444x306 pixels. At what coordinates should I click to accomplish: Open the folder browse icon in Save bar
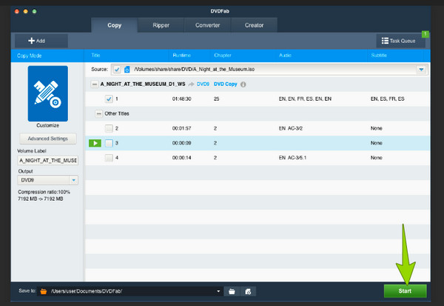232,291
